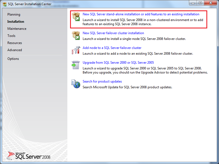219x164 pixels.
Task: Click Search for product updates link
Action: 102,81
